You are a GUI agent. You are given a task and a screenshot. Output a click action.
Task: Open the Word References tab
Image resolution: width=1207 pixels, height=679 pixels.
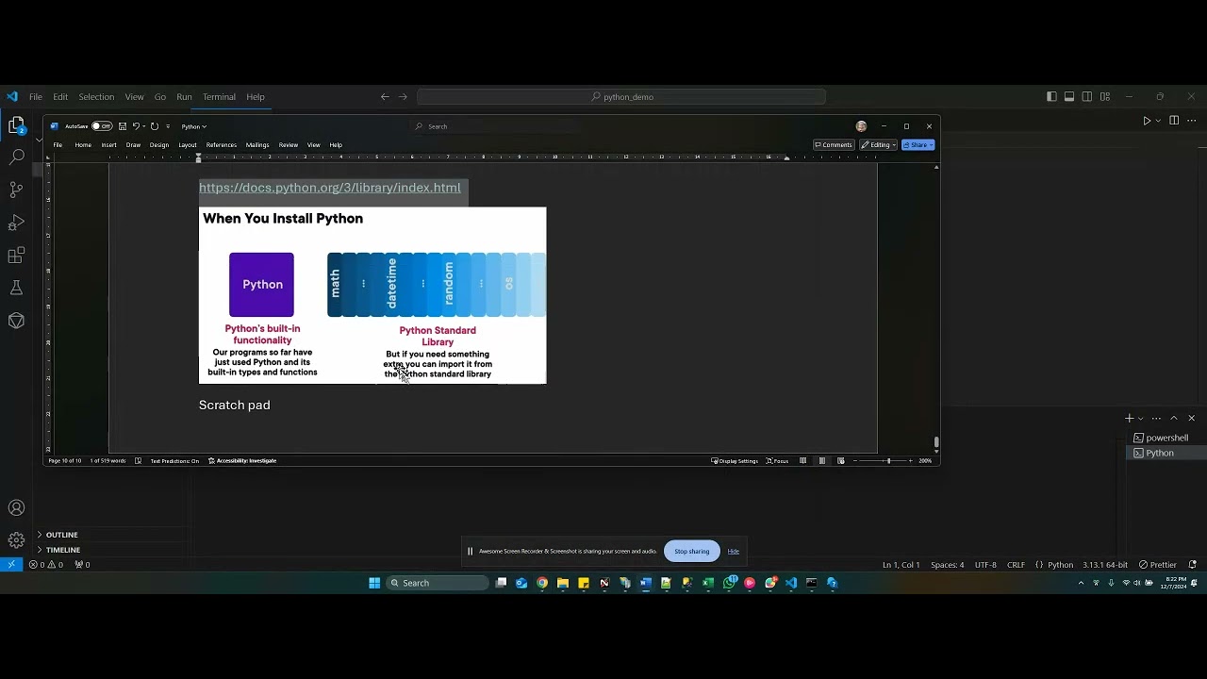tap(222, 145)
